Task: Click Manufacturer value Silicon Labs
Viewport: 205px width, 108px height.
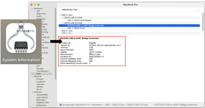Action: point(95,54)
